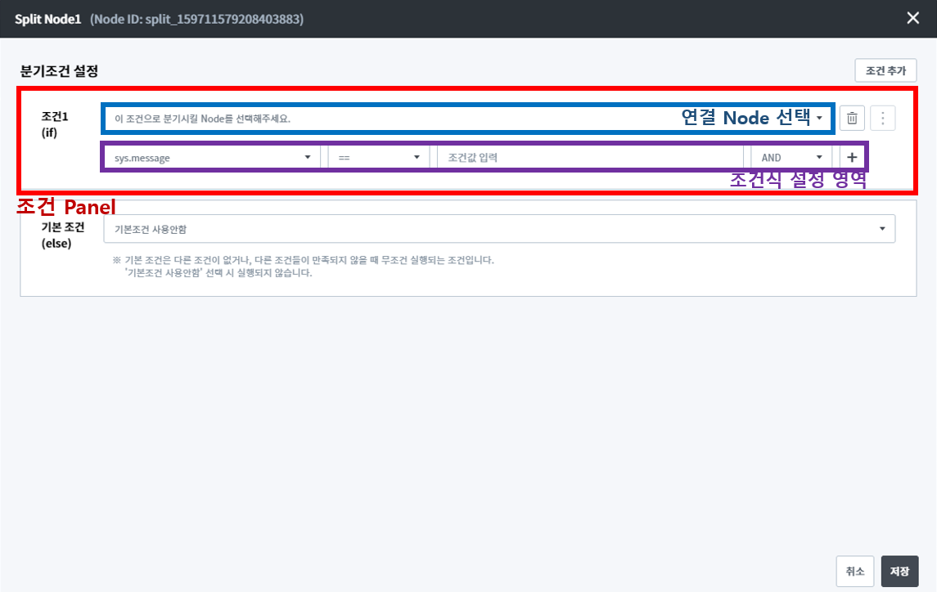Click the 조건 추가 button
The height and width of the screenshot is (592, 937).
(885, 71)
